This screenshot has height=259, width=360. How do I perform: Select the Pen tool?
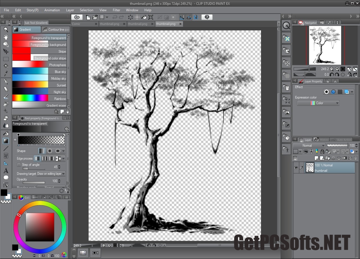tap(6, 82)
